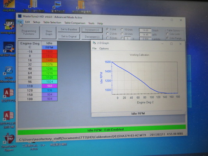The height and width of the screenshot is (156, 208).
Task: Open the Table Comparison menu
Action: coord(75,23)
